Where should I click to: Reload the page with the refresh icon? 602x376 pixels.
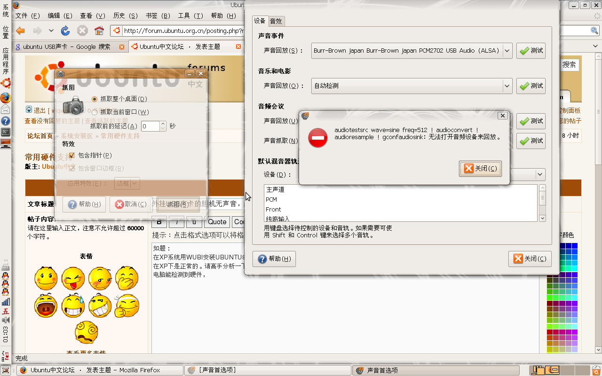pos(66,31)
